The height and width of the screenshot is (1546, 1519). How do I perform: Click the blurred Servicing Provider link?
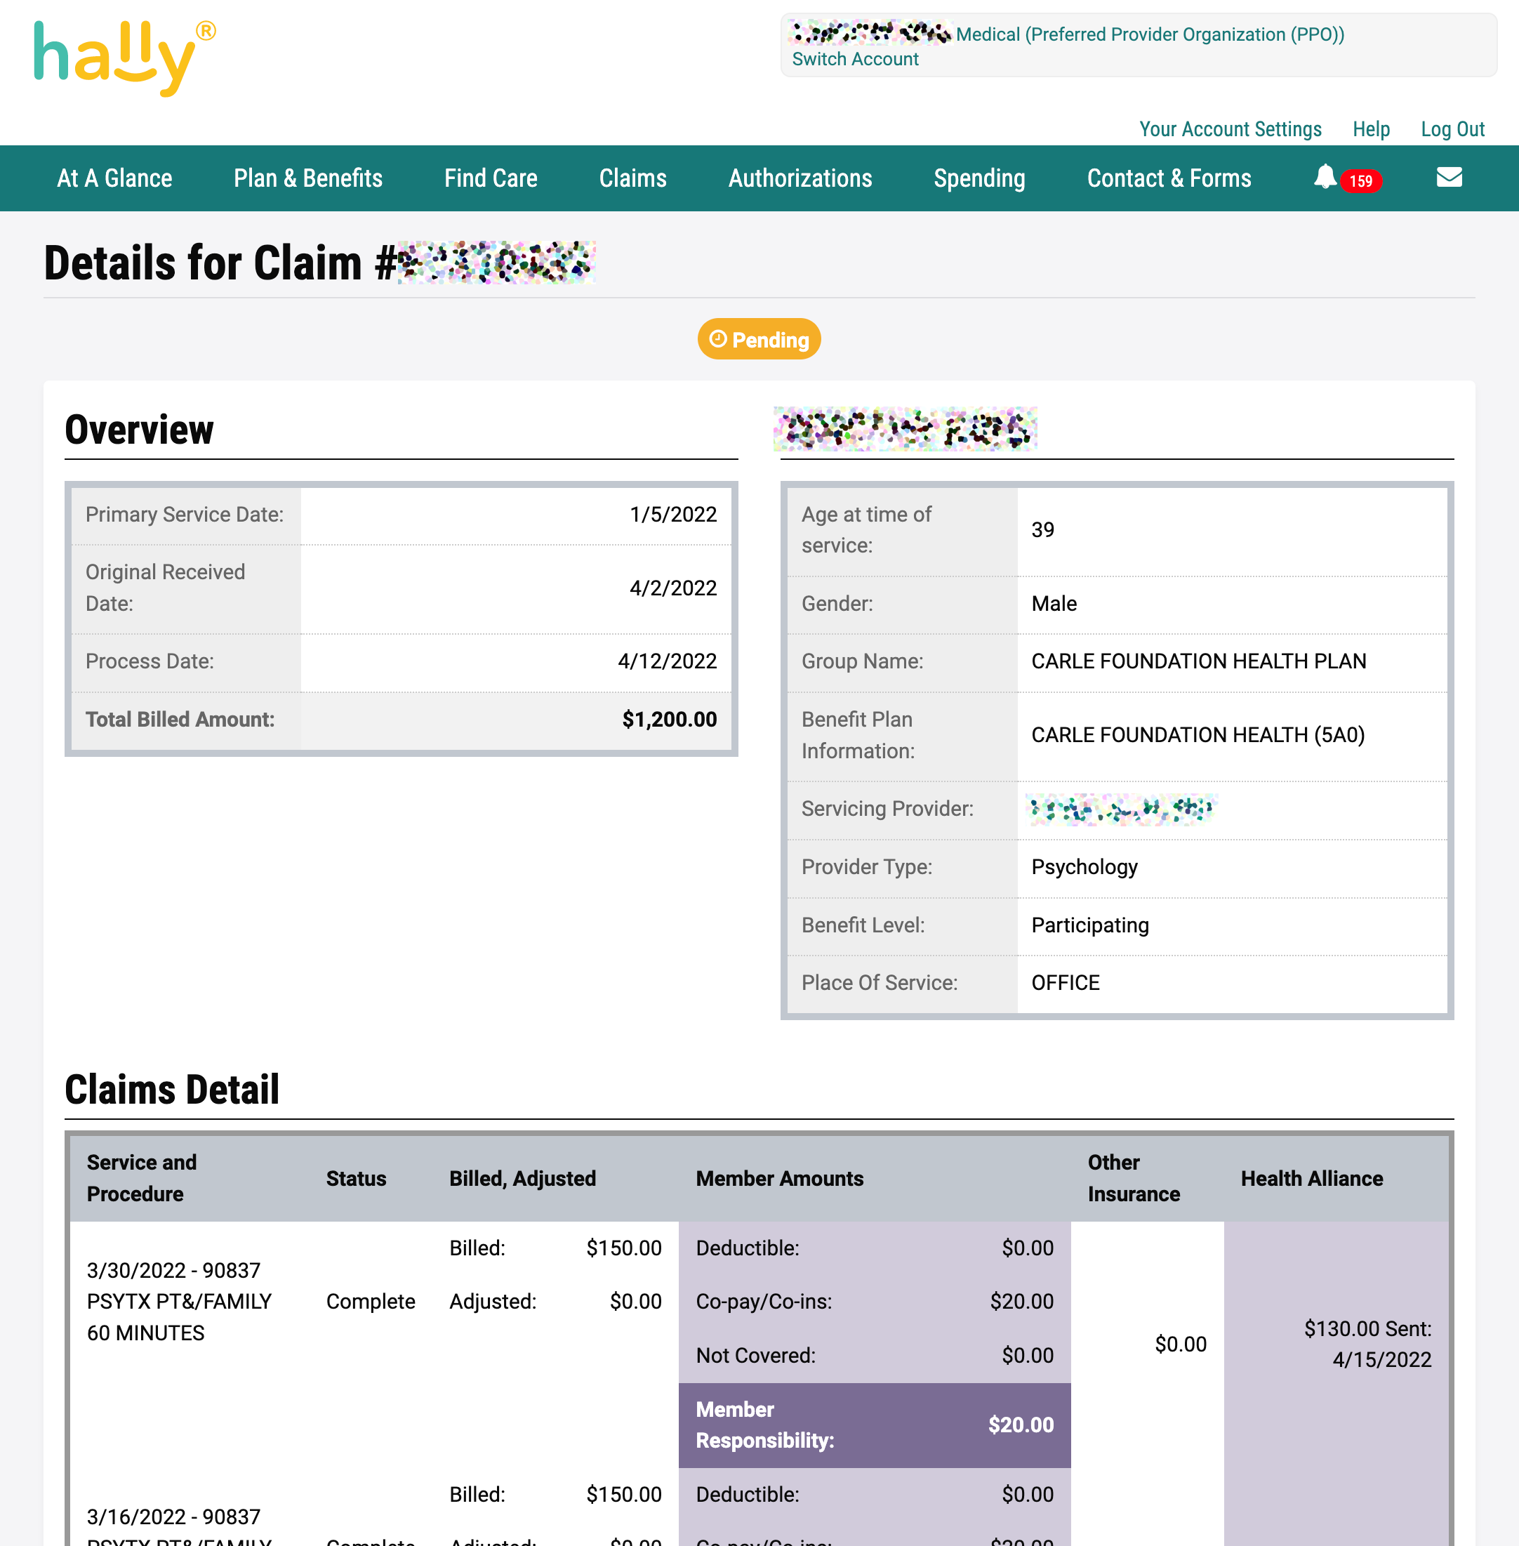coord(1121,810)
